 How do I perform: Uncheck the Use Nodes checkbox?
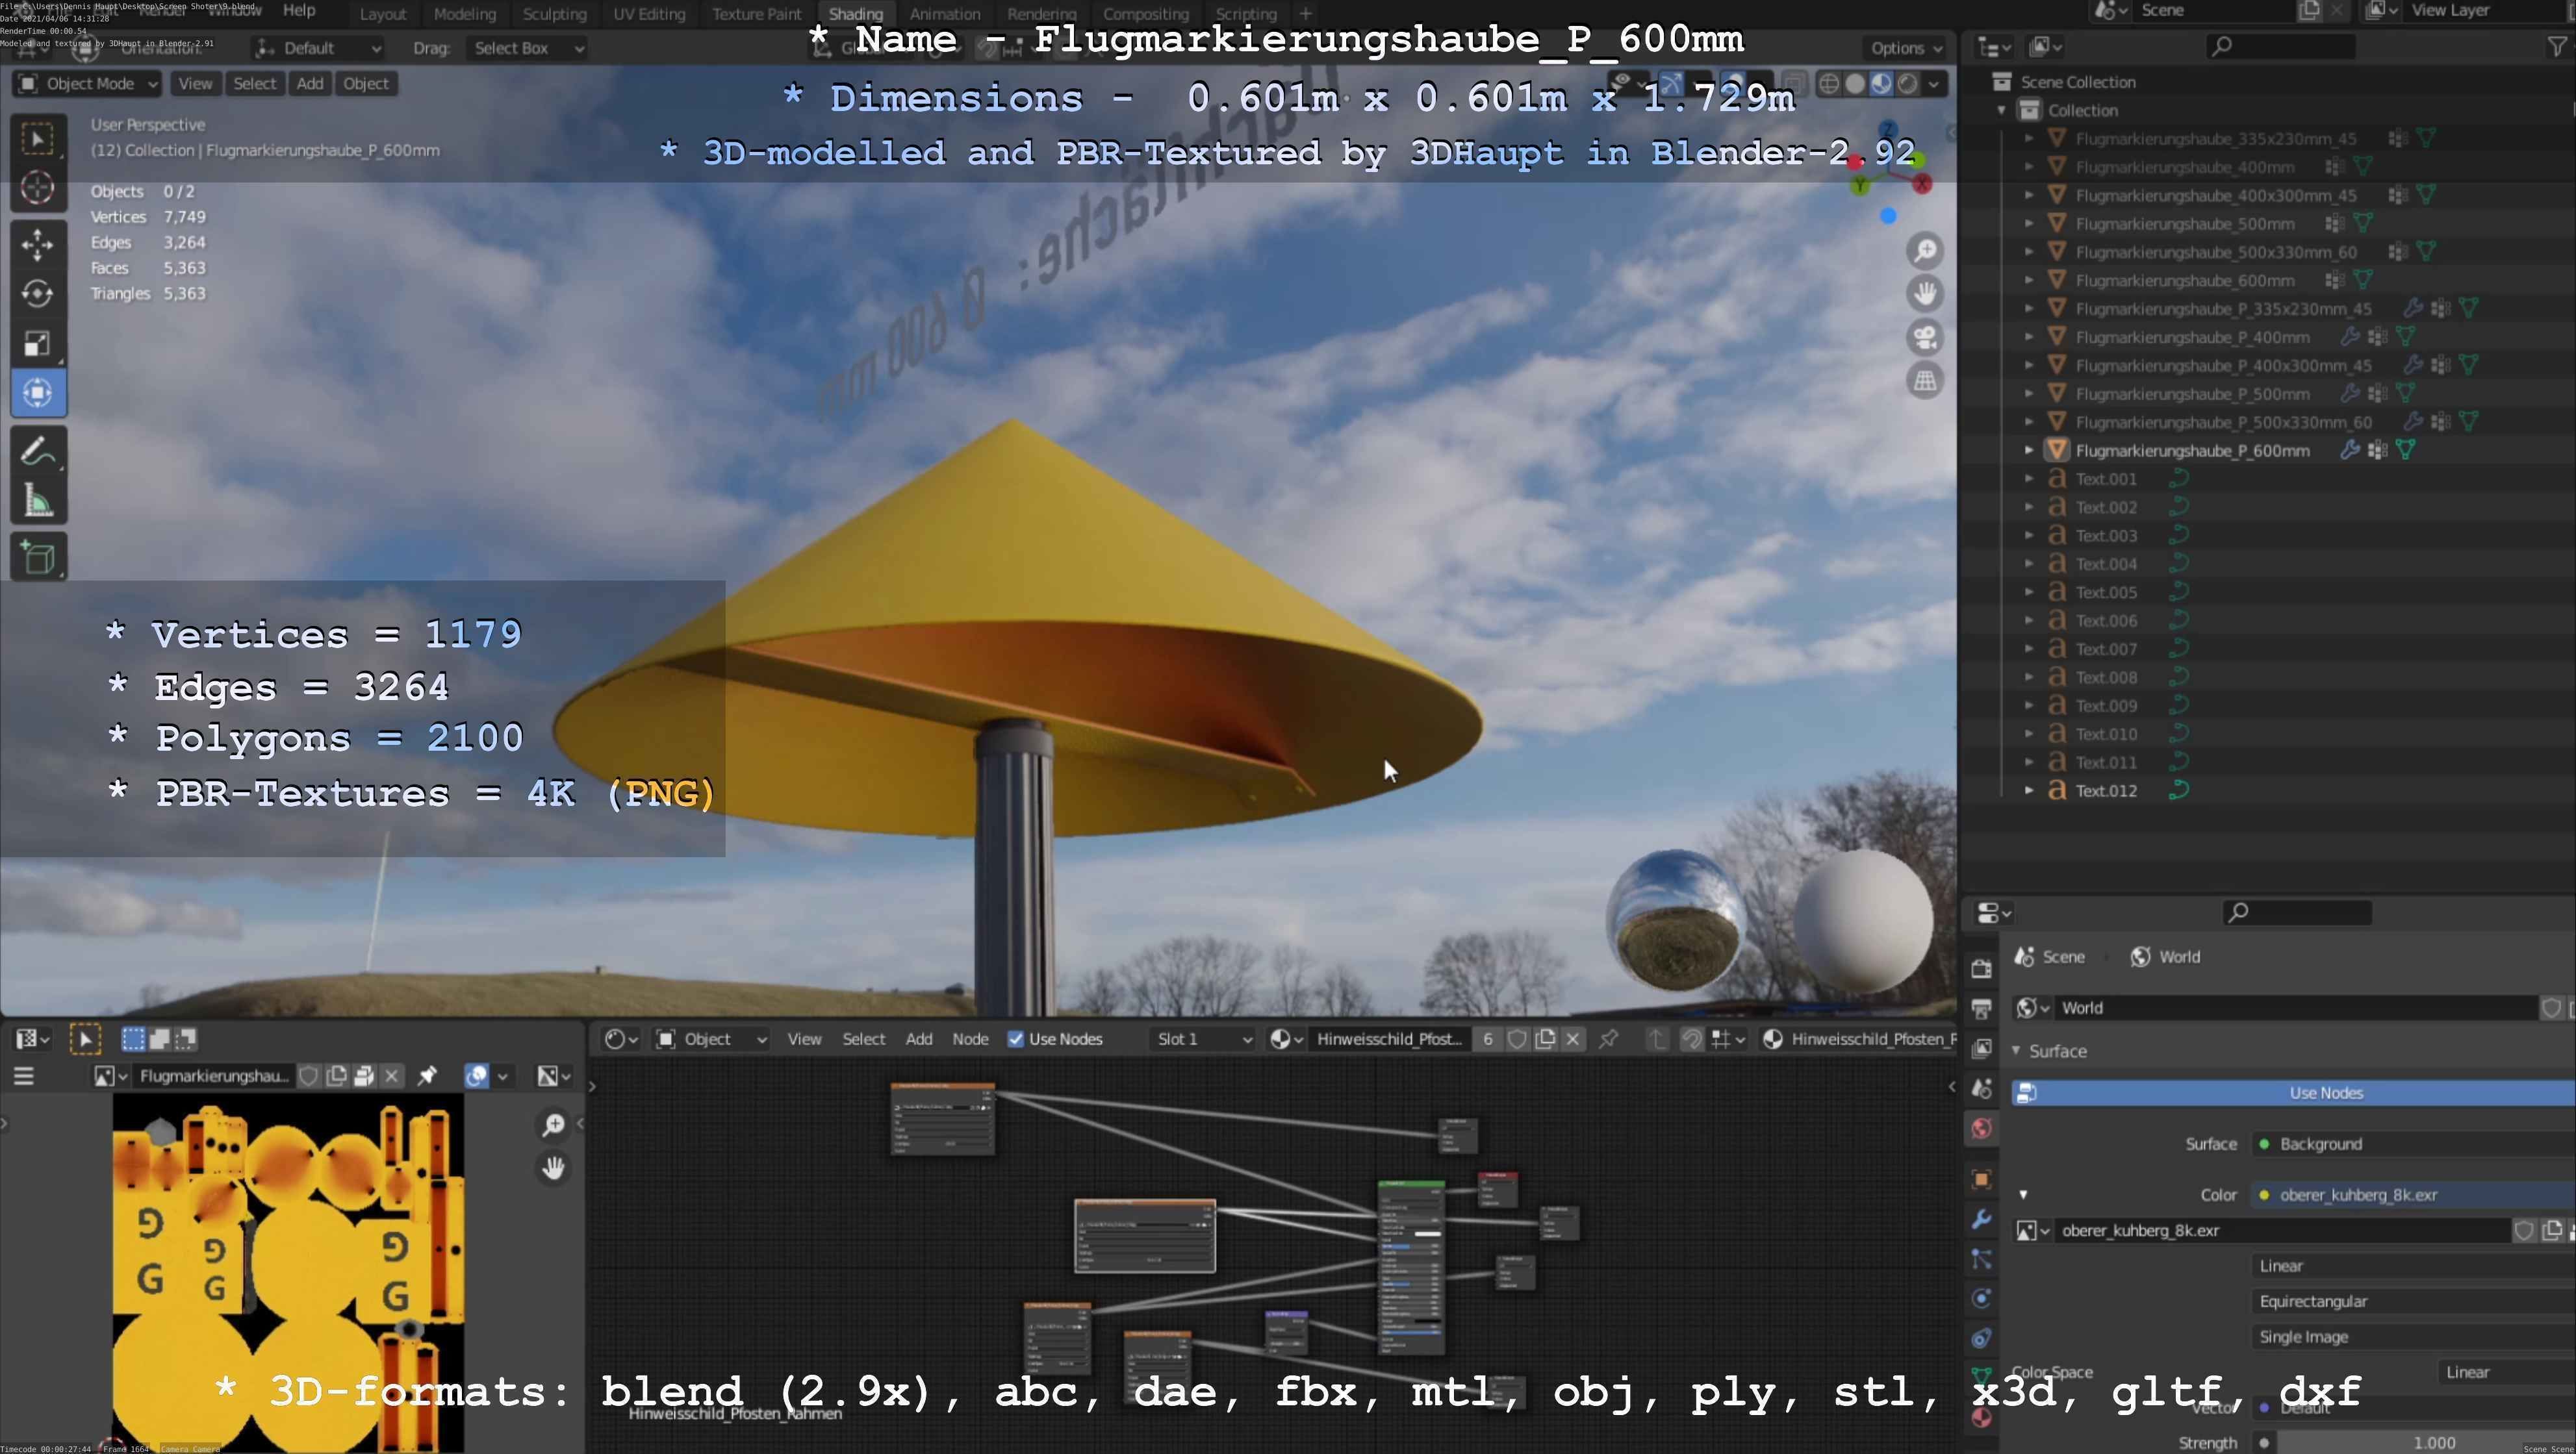1016,1039
